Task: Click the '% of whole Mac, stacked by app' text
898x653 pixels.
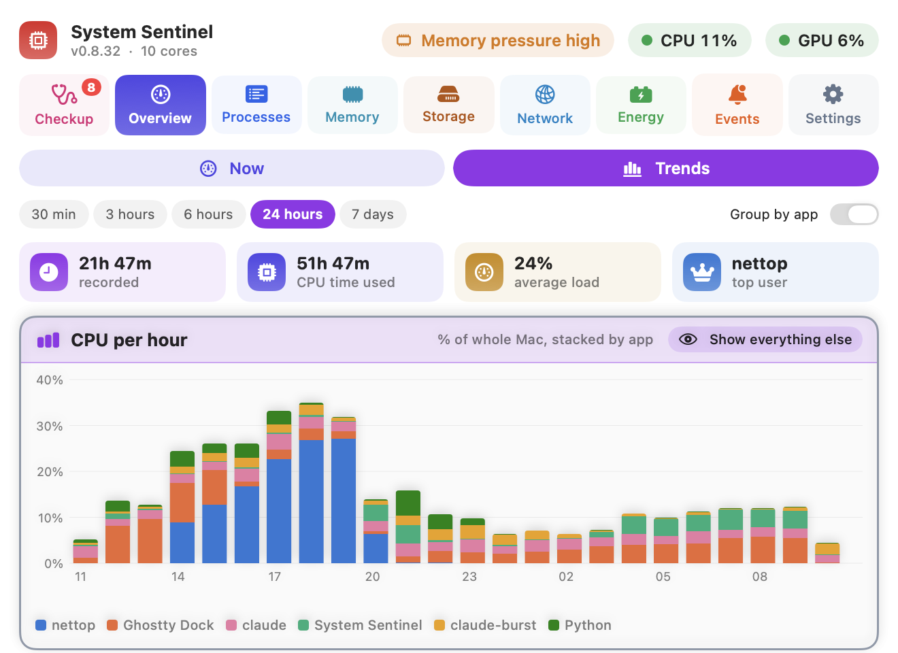Action: pos(545,339)
